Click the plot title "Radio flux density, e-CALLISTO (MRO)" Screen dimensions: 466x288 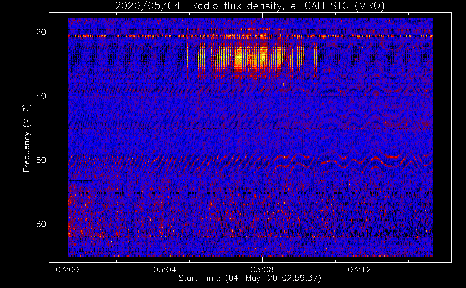click(288, 6)
